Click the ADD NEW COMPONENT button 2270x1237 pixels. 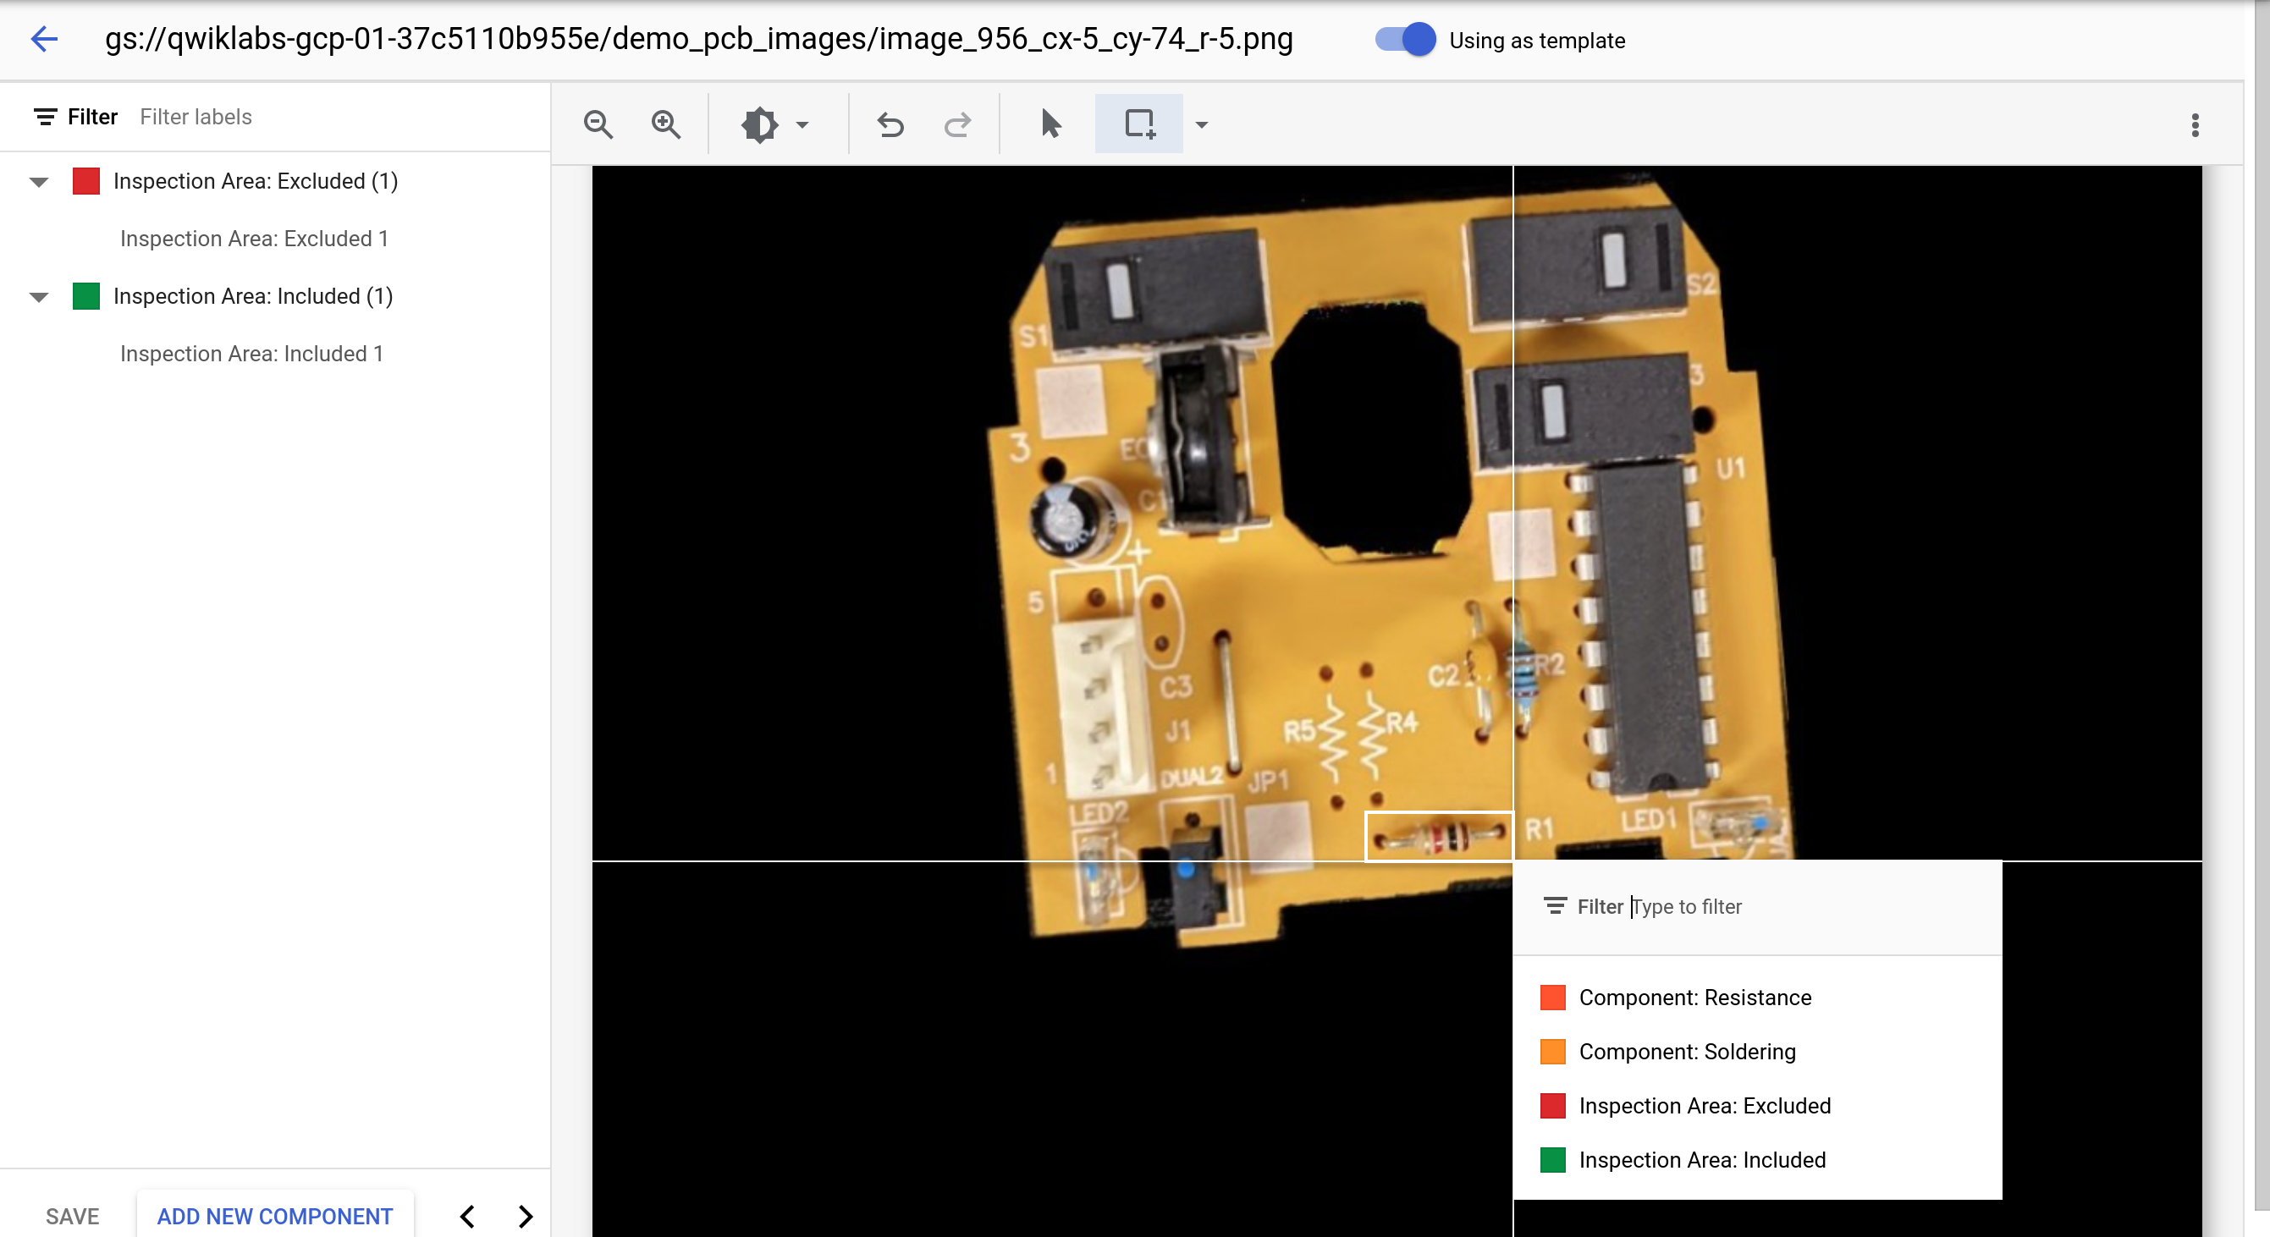tap(274, 1216)
